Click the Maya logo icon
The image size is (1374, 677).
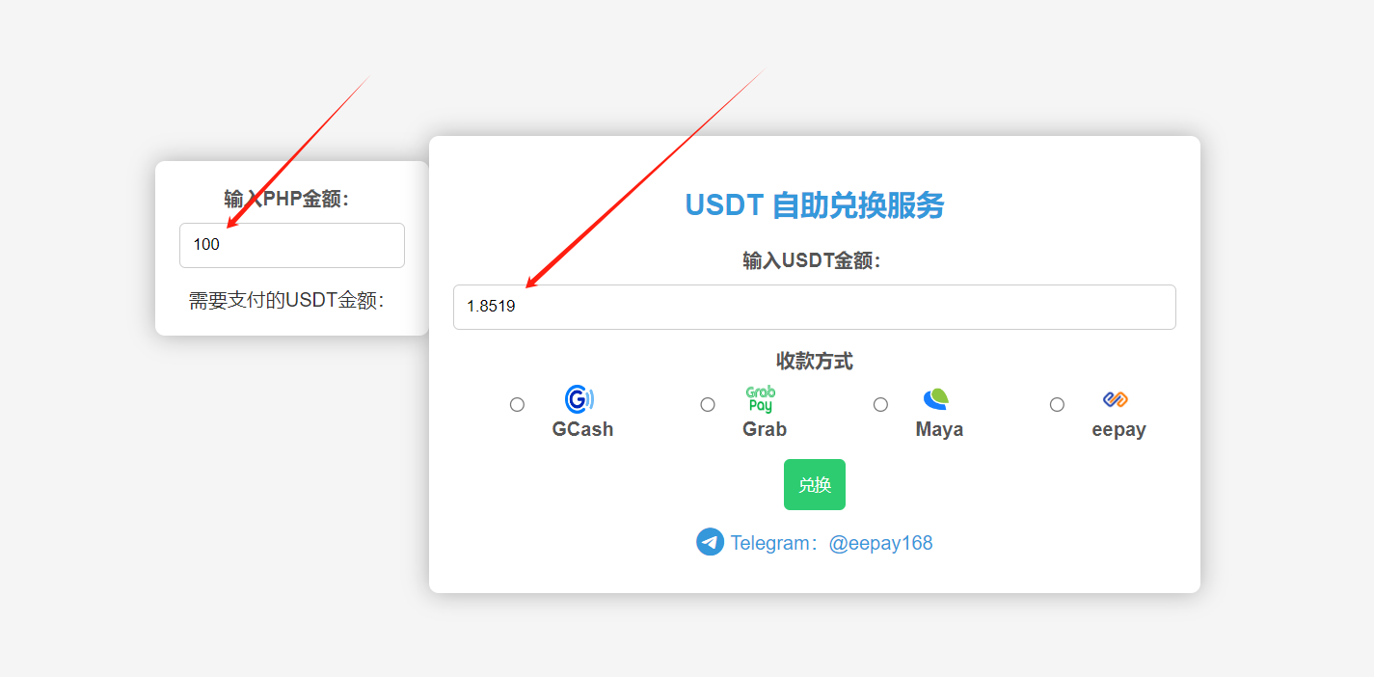click(935, 398)
